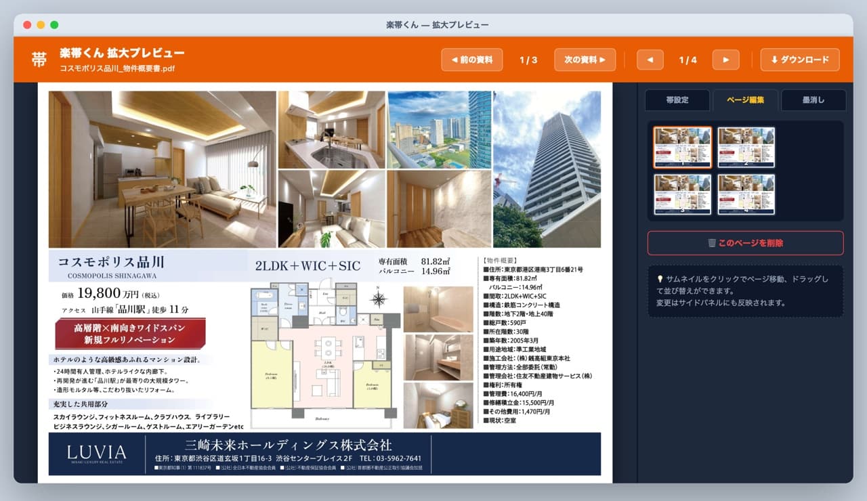Click the city view balcony photo
Image resolution: width=867 pixels, height=501 pixels.
[x=440, y=129]
